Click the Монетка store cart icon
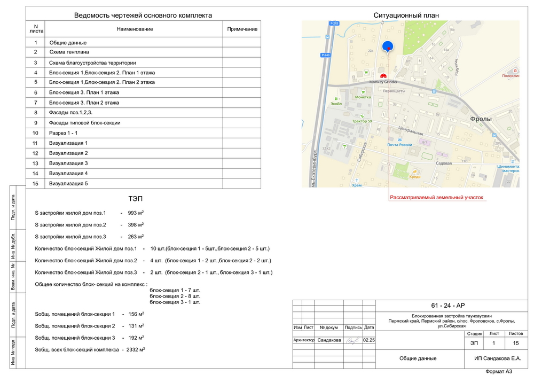 [x=363, y=92]
